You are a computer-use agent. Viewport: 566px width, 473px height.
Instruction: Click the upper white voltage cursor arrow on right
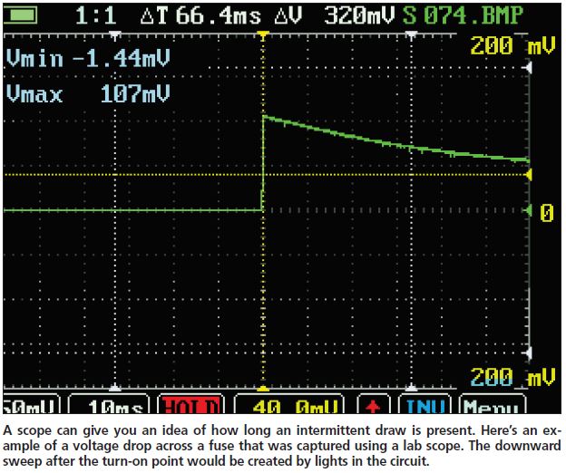[528, 67]
